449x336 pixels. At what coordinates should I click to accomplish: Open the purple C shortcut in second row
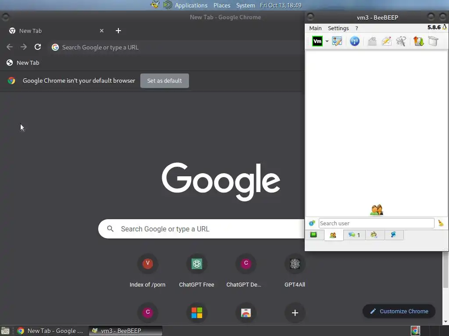148,312
